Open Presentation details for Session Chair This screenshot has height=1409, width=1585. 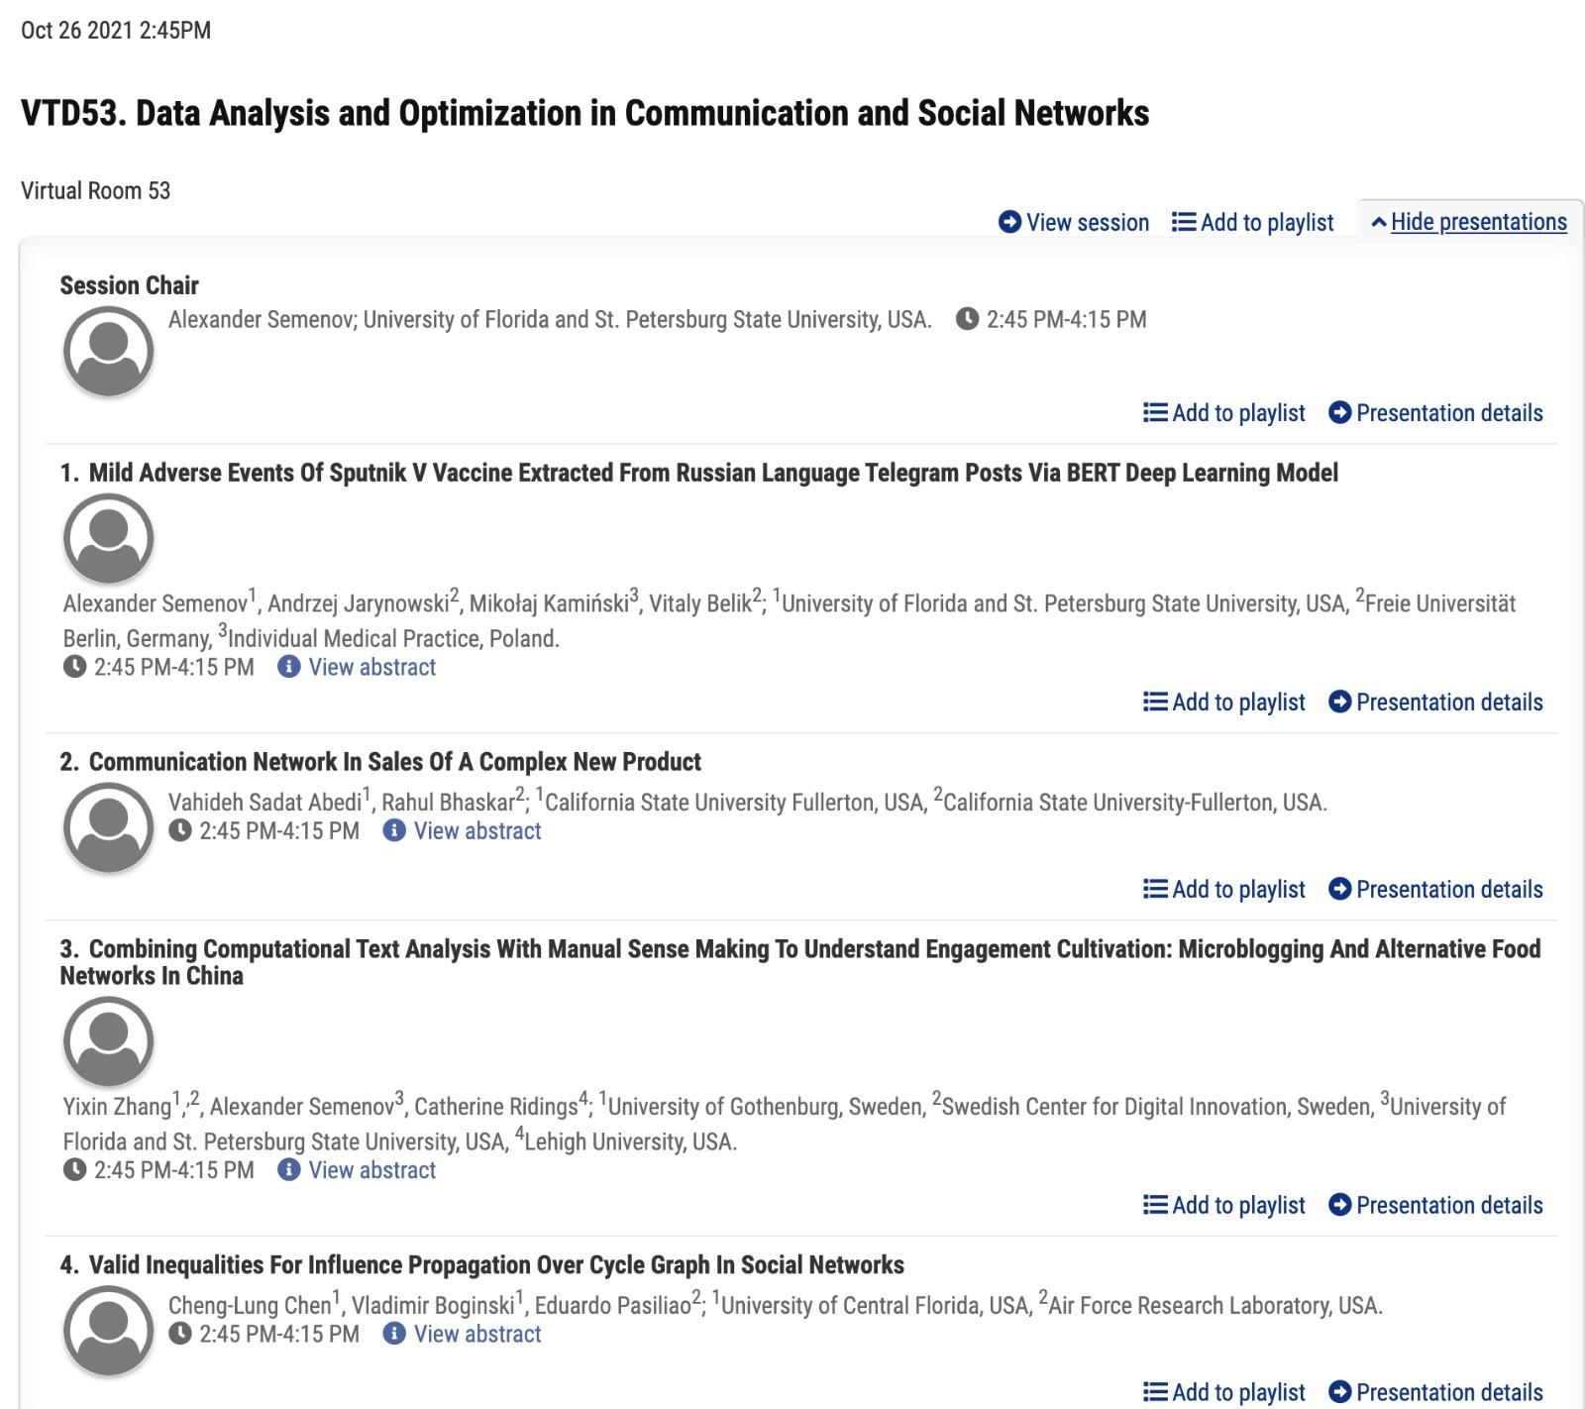[1435, 412]
